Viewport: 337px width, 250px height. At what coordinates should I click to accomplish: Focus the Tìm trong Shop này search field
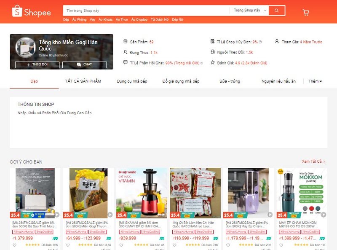click(145, 11)
